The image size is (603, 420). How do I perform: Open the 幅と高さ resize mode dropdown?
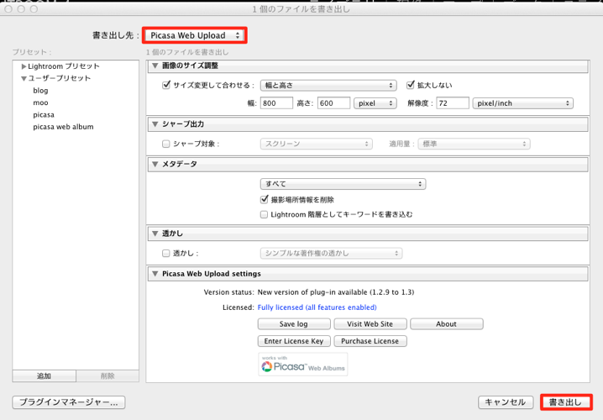[x=328, y=86]
